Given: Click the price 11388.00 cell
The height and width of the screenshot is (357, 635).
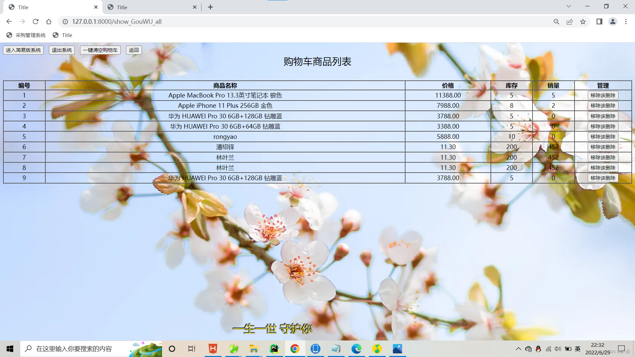Looking at the screenshot, I should point(448,95).
